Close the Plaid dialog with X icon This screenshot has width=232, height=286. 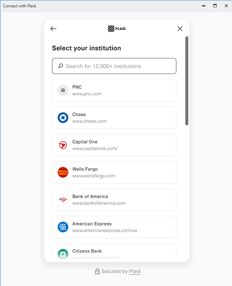(x=180, y=29)
